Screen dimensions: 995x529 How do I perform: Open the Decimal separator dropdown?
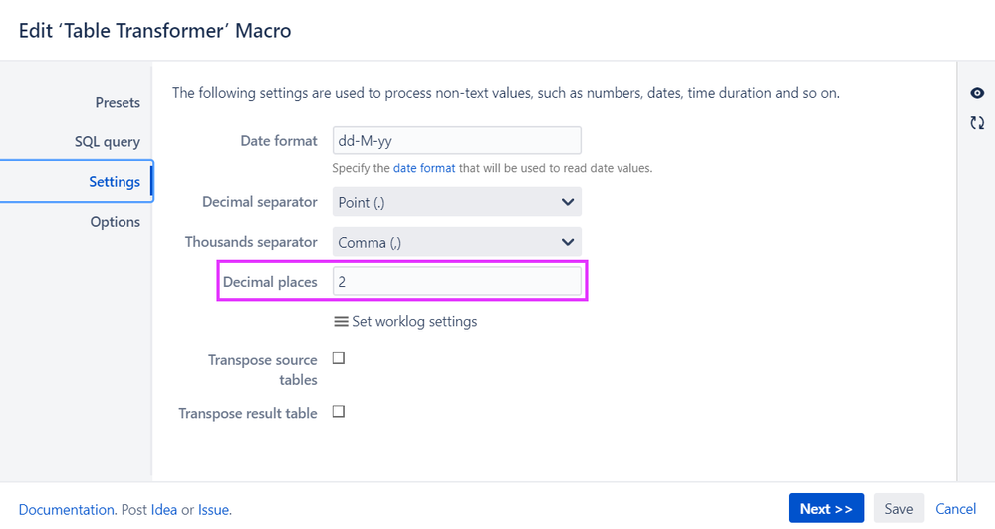456,202
